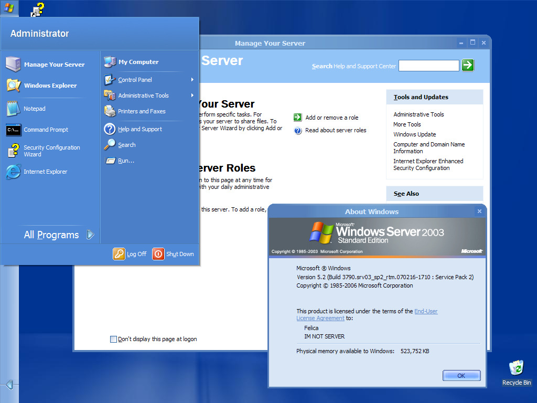Open the Control Panel icon
This screenshot has height=403, width=537.
tap(110, 80)
